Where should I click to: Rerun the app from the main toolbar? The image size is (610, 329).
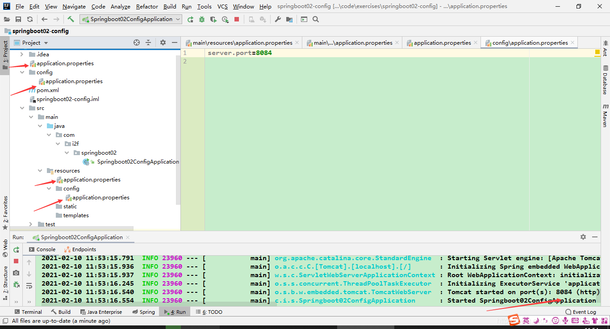pyautogui.click(x=190, y=19)
